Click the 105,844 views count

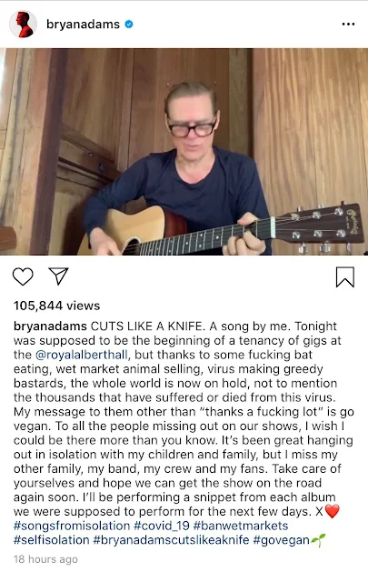[56, 306]
